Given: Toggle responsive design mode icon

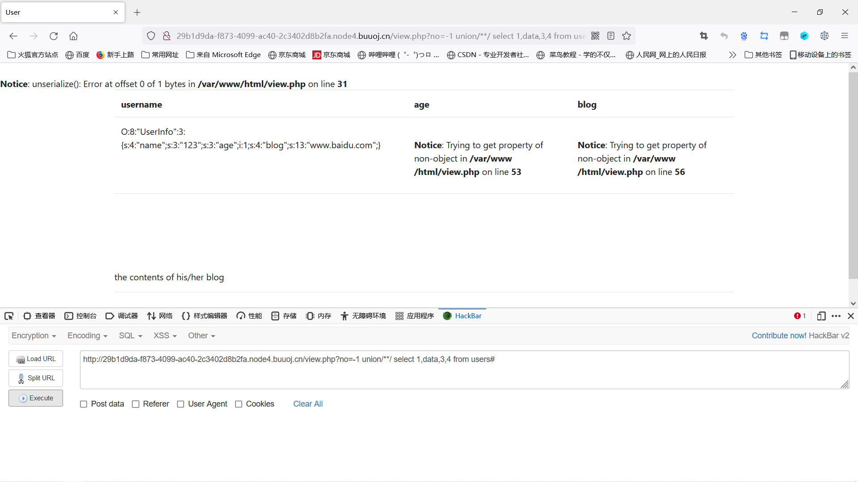Looking at the screenshot, I should [821, 316].
